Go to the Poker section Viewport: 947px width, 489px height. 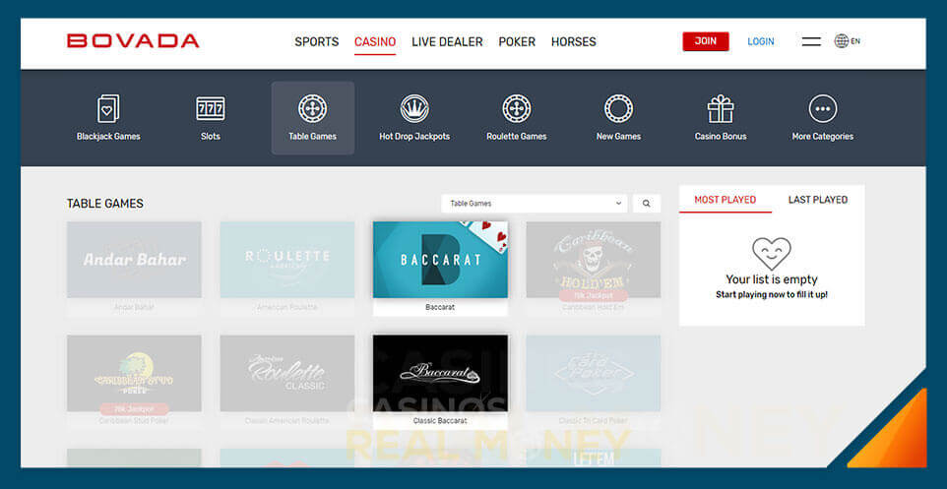pos(517,41)
